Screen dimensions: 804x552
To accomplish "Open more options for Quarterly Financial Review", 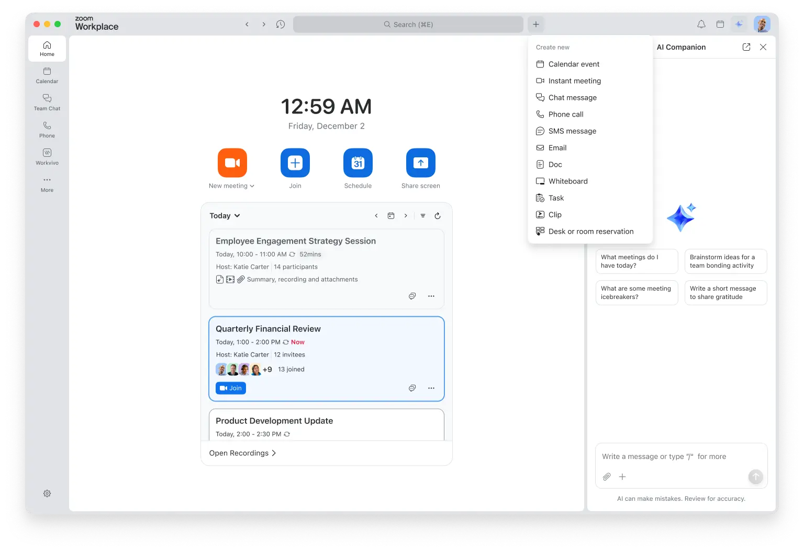I will (x=431, y=388).
